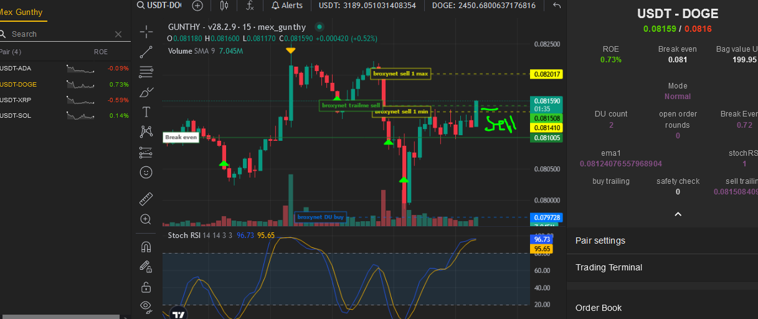Open the forecasting and measurement tools
Screen dimensions: 758x319
point(146,151)
